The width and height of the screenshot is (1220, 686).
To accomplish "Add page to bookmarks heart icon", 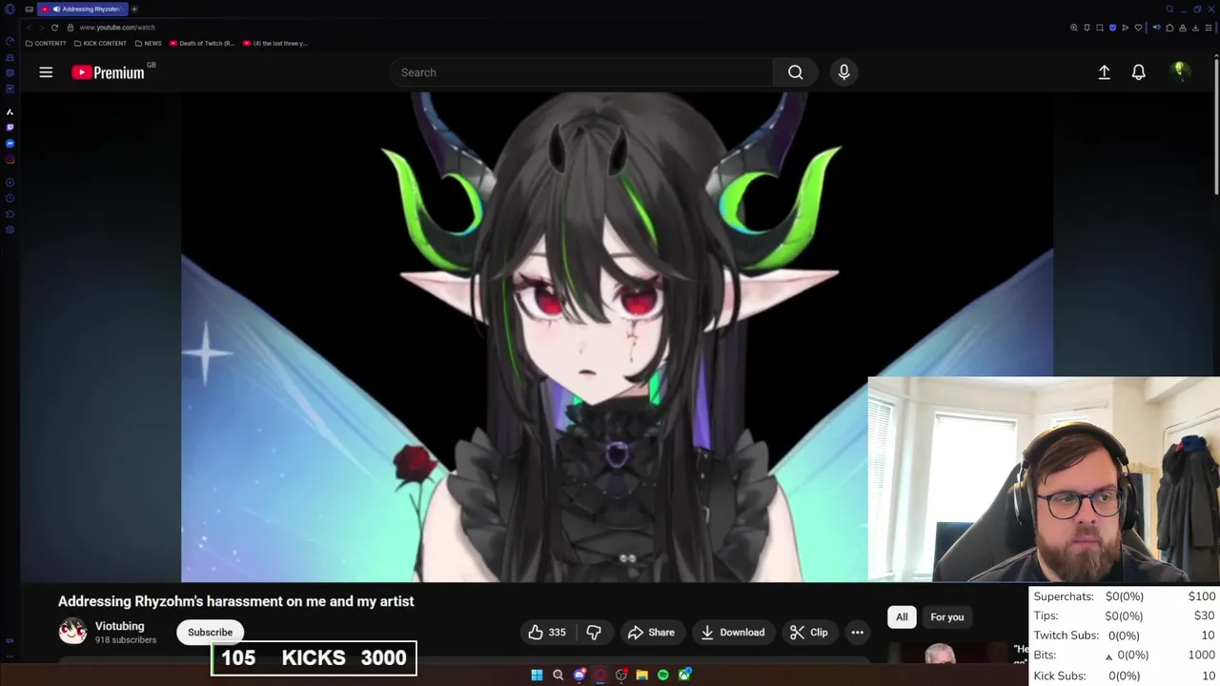I will 1138,28.
